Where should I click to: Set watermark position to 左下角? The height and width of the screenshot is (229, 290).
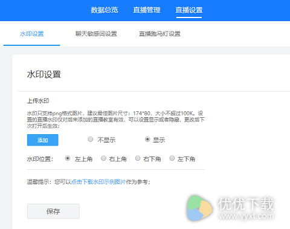click(x=172, y=158)
